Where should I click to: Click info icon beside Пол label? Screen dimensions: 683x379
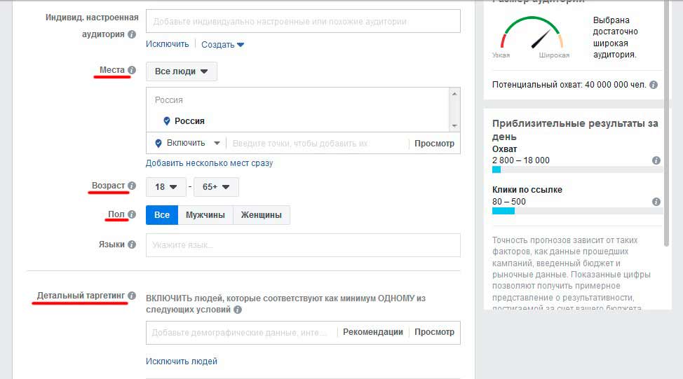[x=132, y=214]
